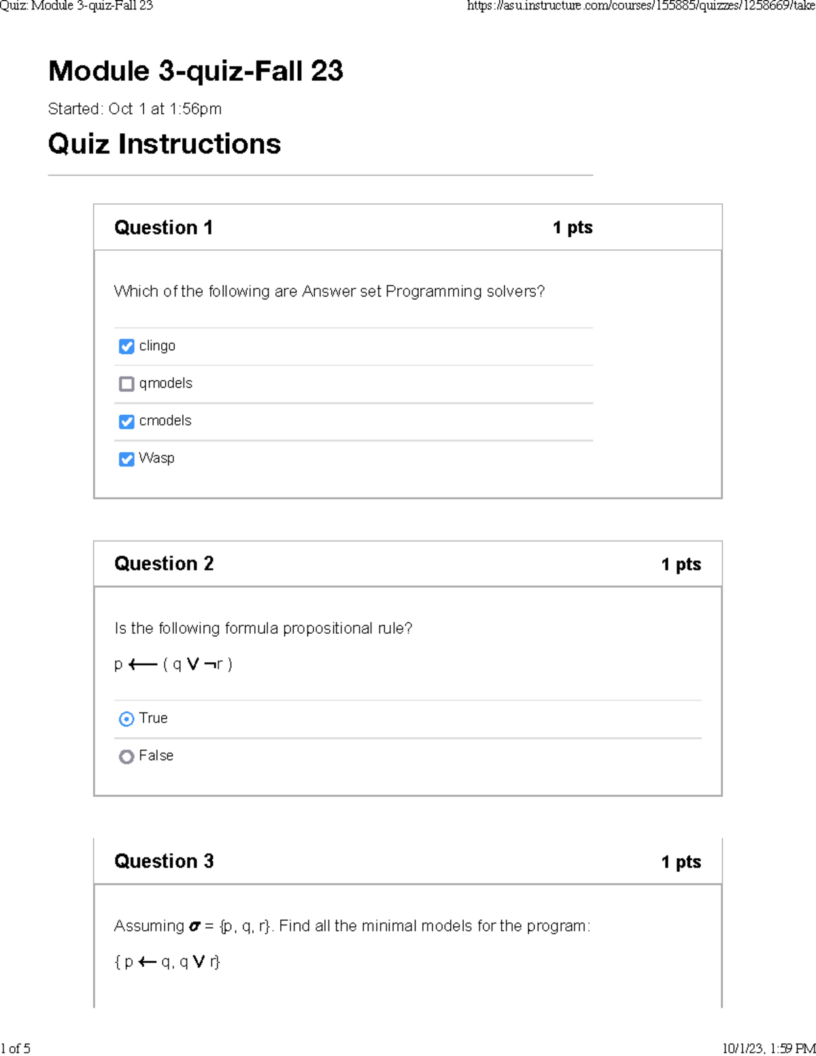This screenshot has height=1056, width=816.
Task: Toggle the Wasp checkbox off
Action: [x=126, y=459]
